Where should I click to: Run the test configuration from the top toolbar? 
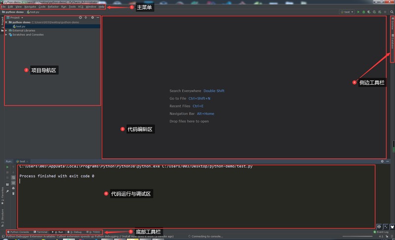358,12
